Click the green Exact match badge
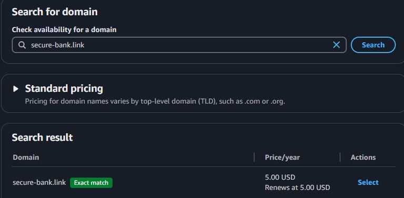404x198 pixels. point(91,183)
